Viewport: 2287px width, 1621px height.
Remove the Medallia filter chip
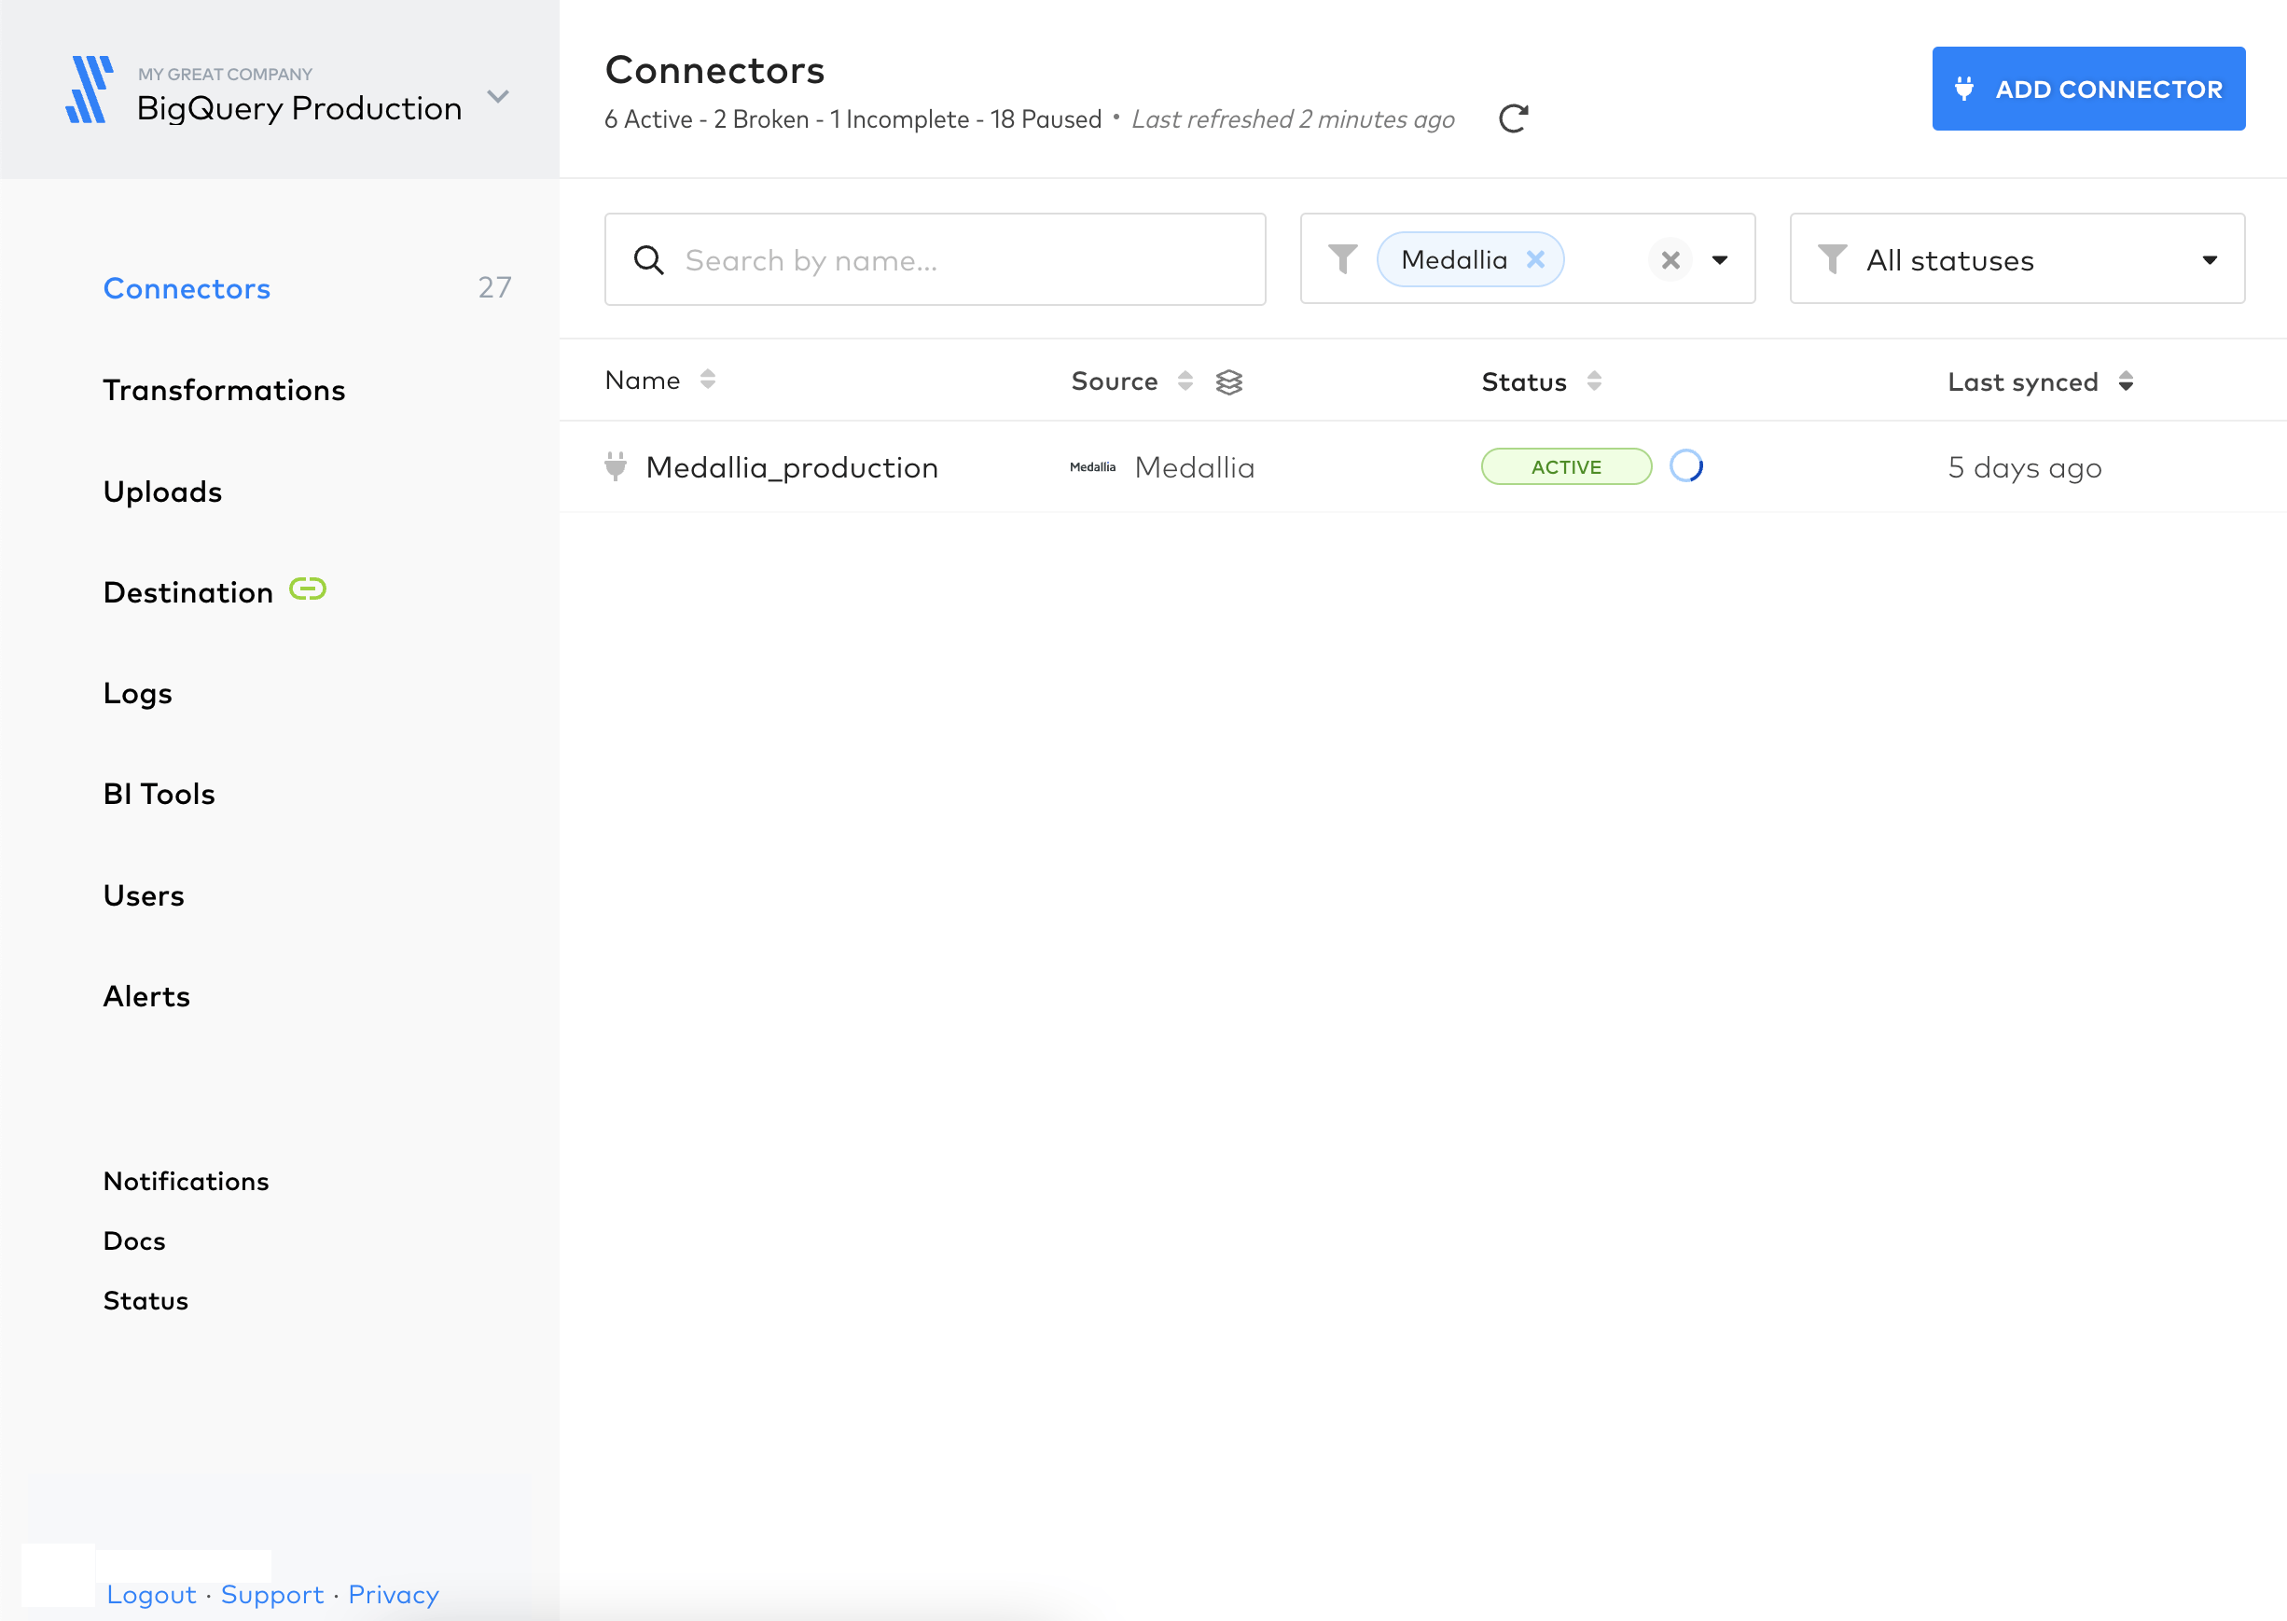tap(1535, 259)
